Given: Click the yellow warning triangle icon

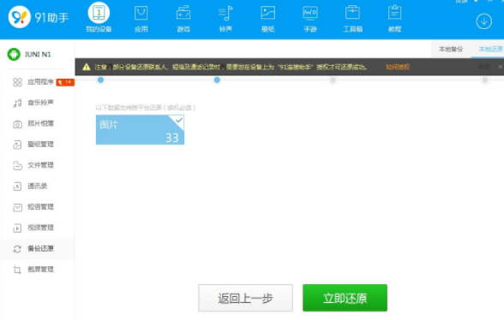Looking at the screenshot, I should (86, 67).
